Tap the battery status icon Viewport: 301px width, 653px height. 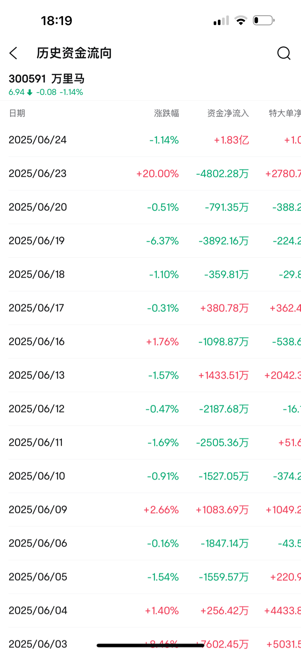coord(263,20)
